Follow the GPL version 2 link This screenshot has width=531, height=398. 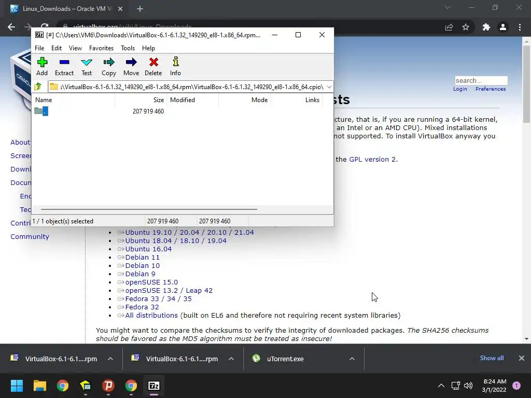coord(372,160)
